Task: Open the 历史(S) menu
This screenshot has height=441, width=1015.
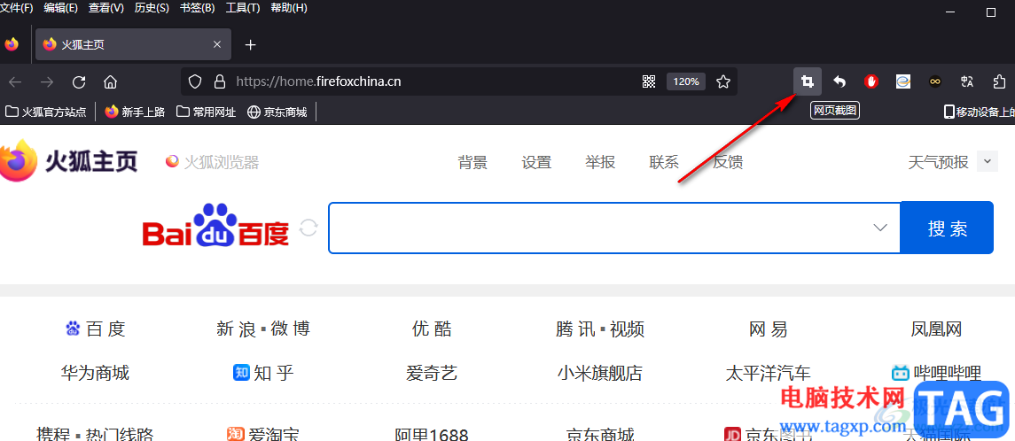Action: click(x=152, y=8)
